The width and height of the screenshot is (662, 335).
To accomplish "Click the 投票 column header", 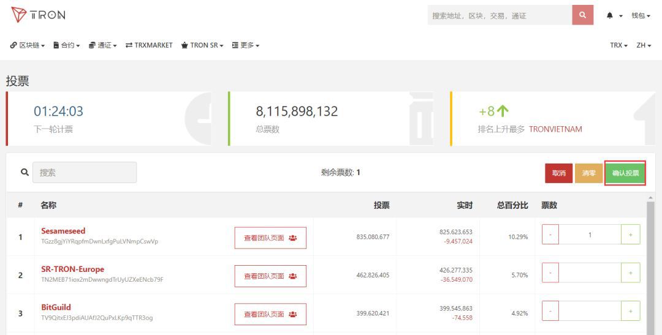I will [x=381, y=206].
